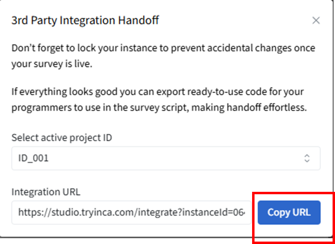Click inside the Integration URL field
335x244 pixels.
click(x=131, y=213)
